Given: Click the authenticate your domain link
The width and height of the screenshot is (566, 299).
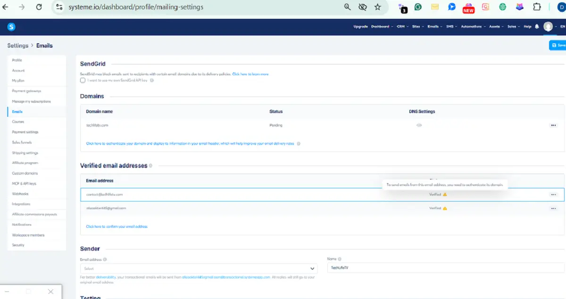Looking at the screenshot, I should (x=190, y=144).
